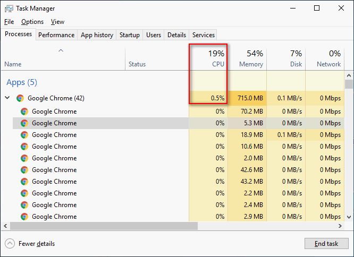
Task: Collapse the Google Chrome (42) group
Action: pos(7,98)
